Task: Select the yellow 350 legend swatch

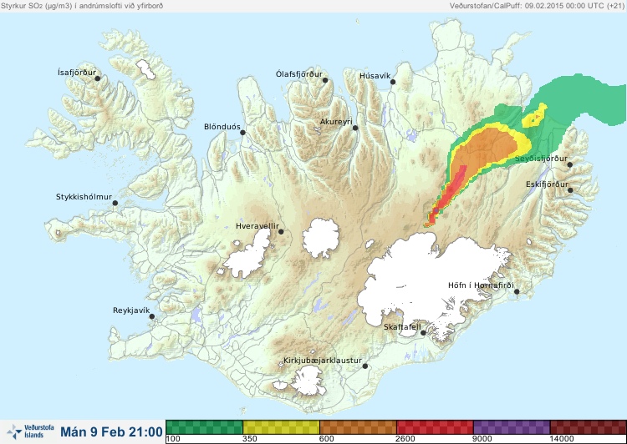Action: click(x=281, y=427)
